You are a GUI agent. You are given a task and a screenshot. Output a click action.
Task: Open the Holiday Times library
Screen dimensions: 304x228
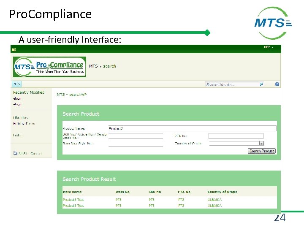pos(24,123)
